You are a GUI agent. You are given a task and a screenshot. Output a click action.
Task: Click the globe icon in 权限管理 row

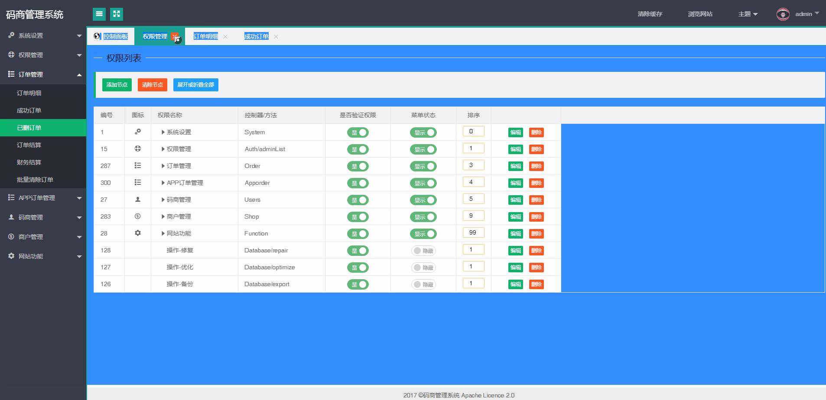(138, 148)
